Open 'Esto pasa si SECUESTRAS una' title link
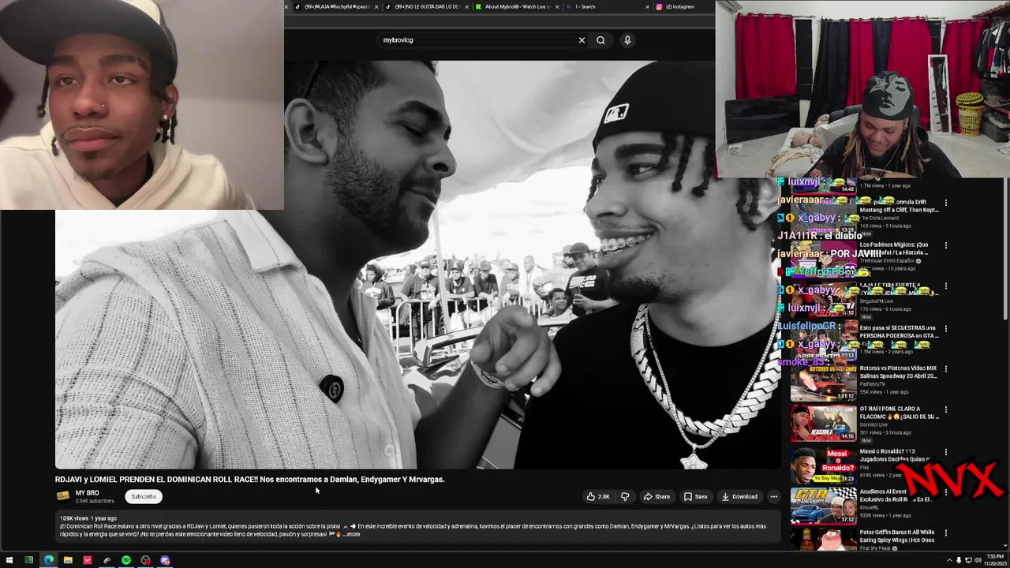 (898, 331)
